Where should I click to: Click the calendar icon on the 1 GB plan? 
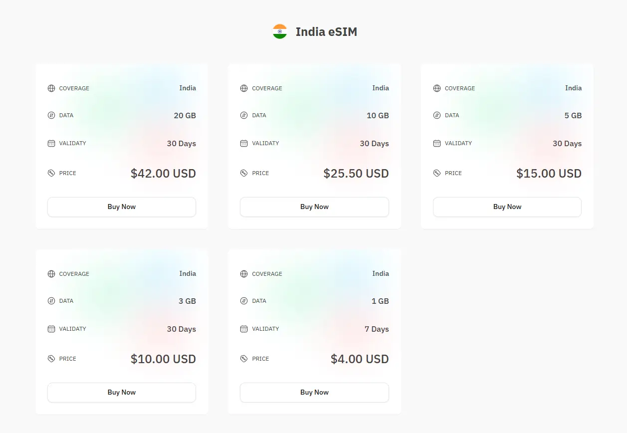[244, 329]
